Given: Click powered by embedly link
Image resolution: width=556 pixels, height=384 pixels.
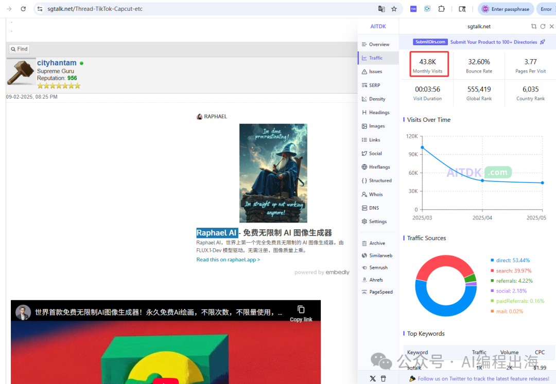Looking at the screenshot, I should coord(322,272).
